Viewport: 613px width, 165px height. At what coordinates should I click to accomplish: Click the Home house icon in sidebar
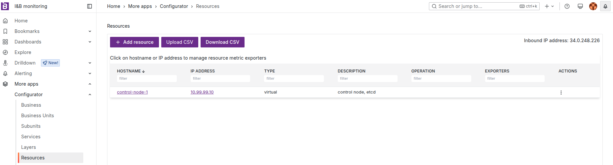coord(5,21)
